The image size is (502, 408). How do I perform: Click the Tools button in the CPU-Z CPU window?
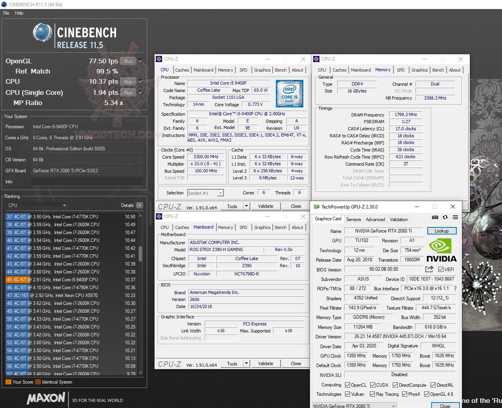pos(232,206)
